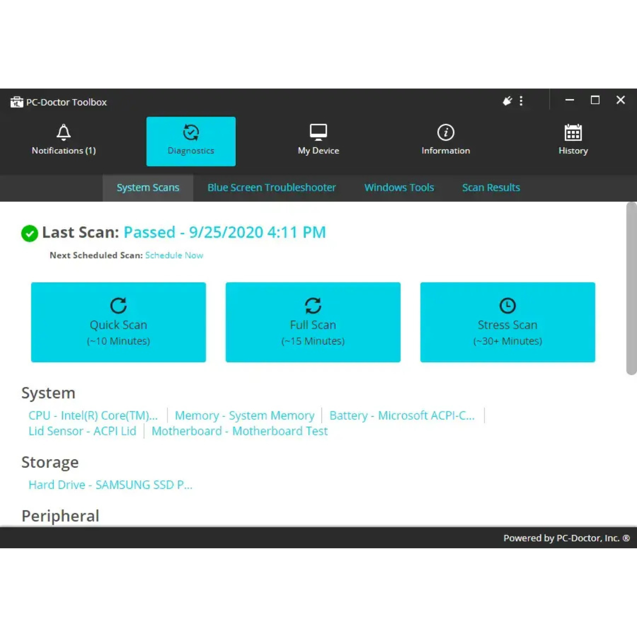This screenshot has height=637, width=637.
Task: Minimize the PC-Doctor Toolbox window
Action: click(569, 100)
